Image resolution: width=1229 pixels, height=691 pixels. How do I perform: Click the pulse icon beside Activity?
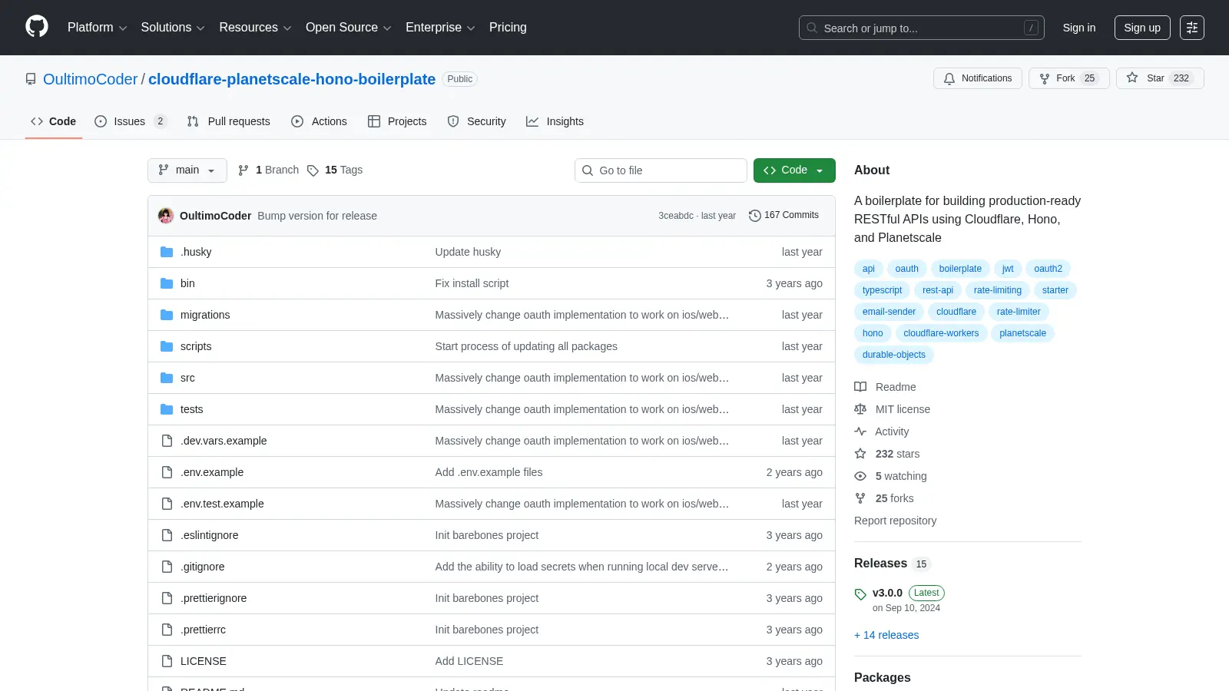(860, 431)
